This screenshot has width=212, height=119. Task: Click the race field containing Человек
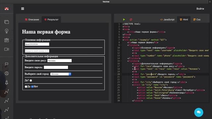tap(60, 61)
